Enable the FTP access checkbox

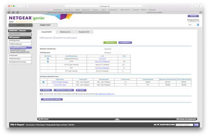pos(48,68)
